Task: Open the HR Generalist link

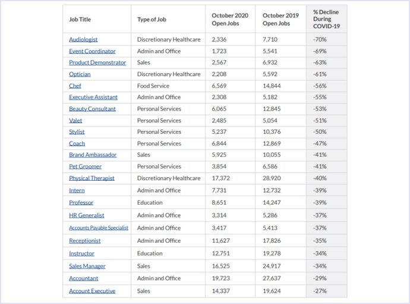Action: 86,215
